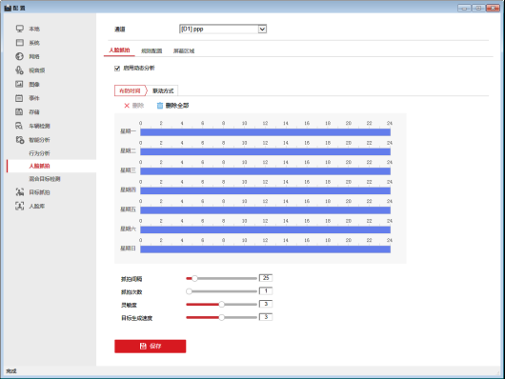Click the 删除全部 trash can icon
The height and width of the screenshot is (379, 505).
(x=160, y=106)
